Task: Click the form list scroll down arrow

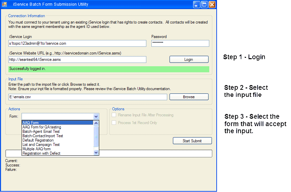Action: pyautogui.click(x=96, y=153)
